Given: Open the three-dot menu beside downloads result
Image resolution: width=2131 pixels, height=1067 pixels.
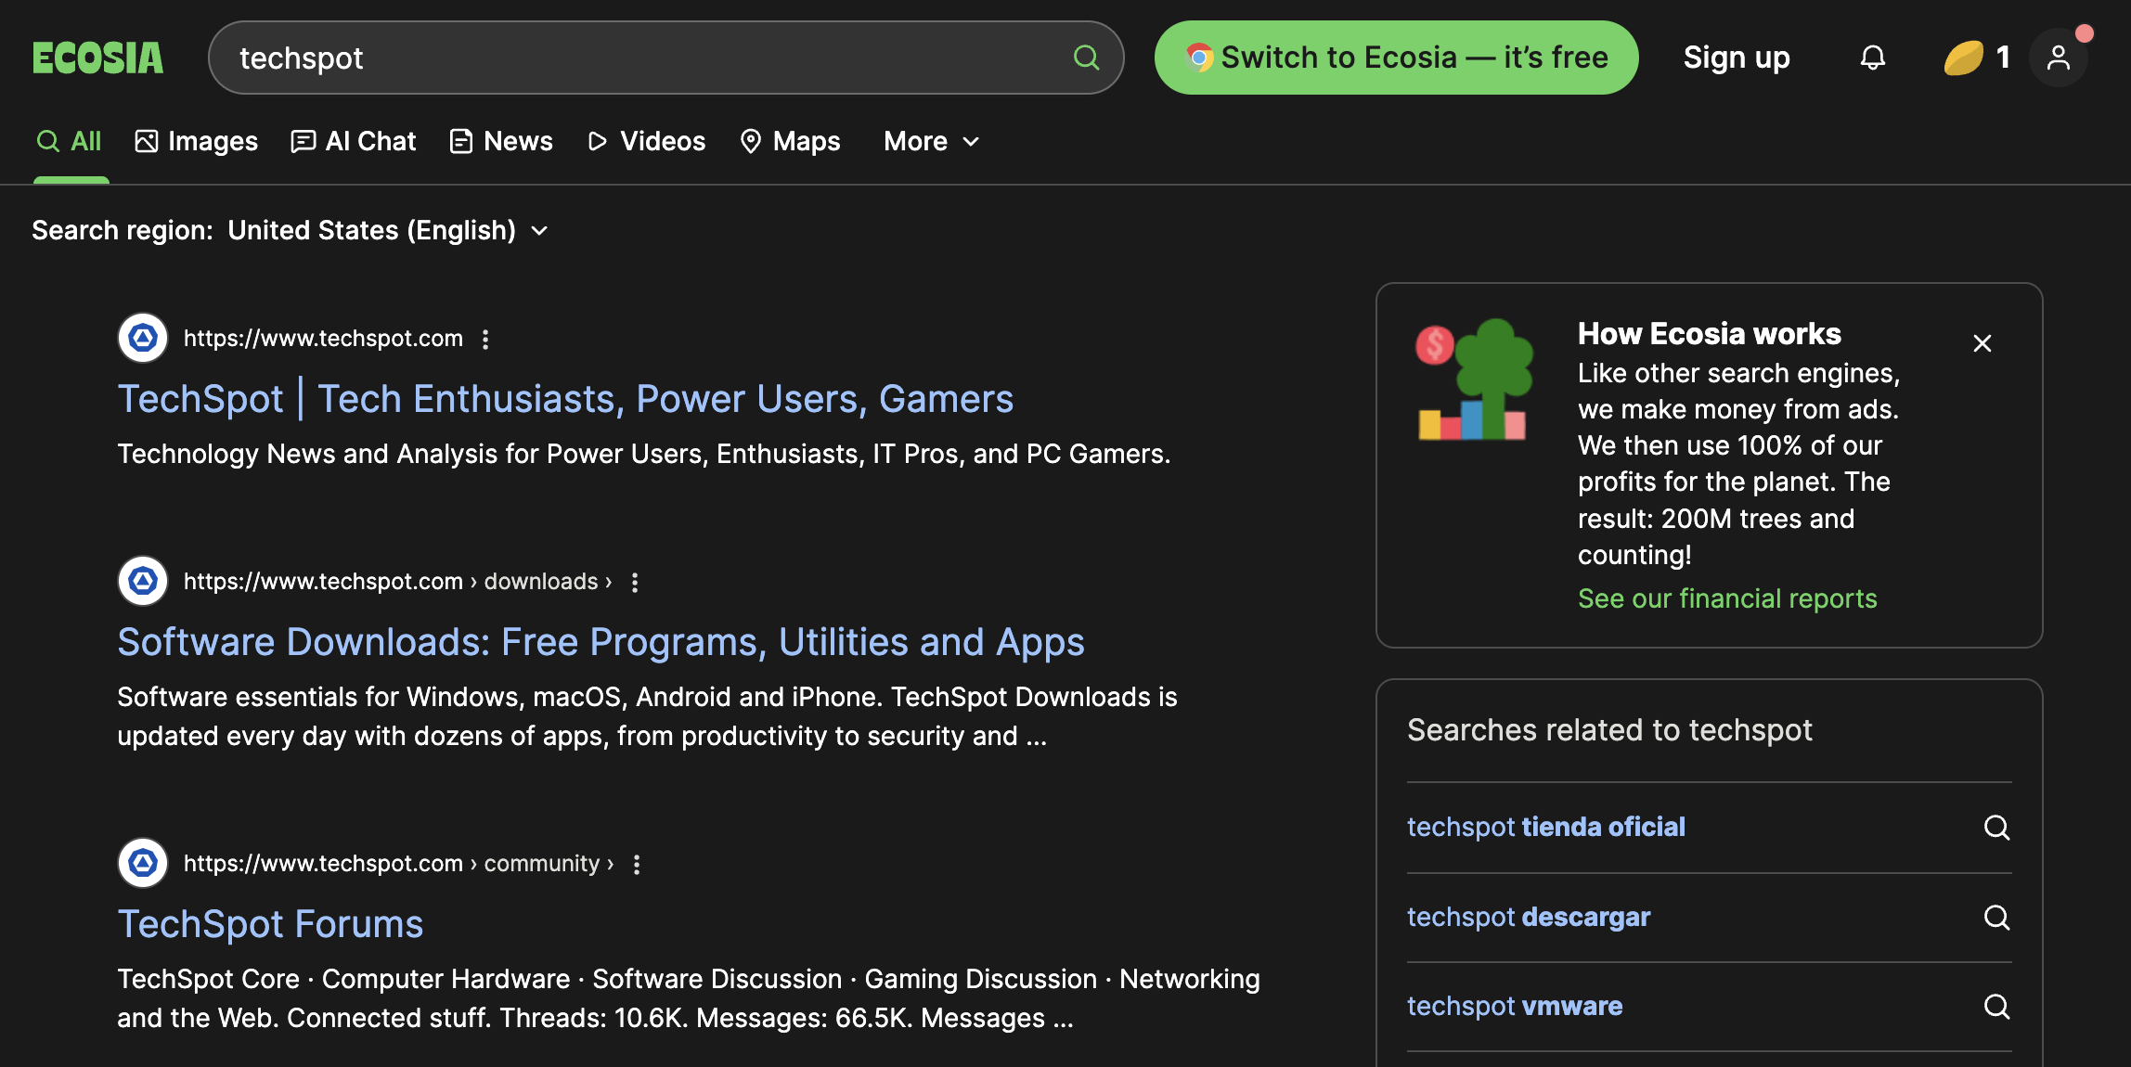Looking at the screenshot, I should point(635,582).
